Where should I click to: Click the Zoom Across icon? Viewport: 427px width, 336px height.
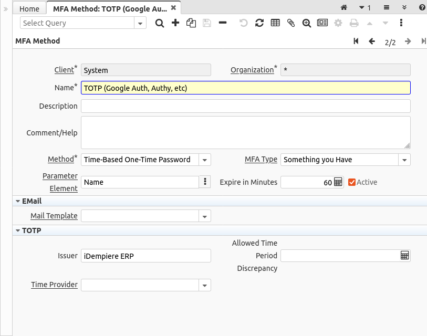(306, 23)
